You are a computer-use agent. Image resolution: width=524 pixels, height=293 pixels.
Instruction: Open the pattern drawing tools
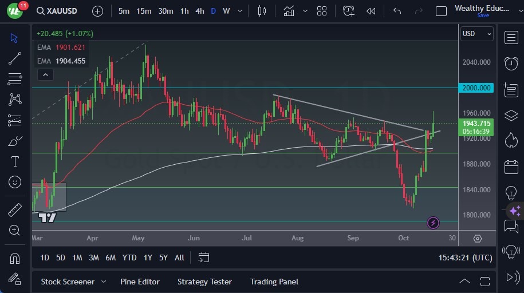coord(15,100)
